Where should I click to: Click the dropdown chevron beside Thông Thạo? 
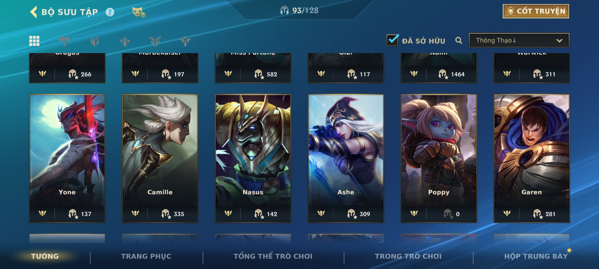(559, 40)
